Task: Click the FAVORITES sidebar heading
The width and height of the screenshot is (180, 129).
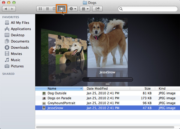Action: 11,17
